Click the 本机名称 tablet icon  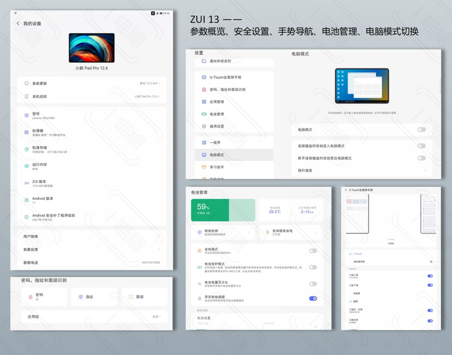point(26,96)
